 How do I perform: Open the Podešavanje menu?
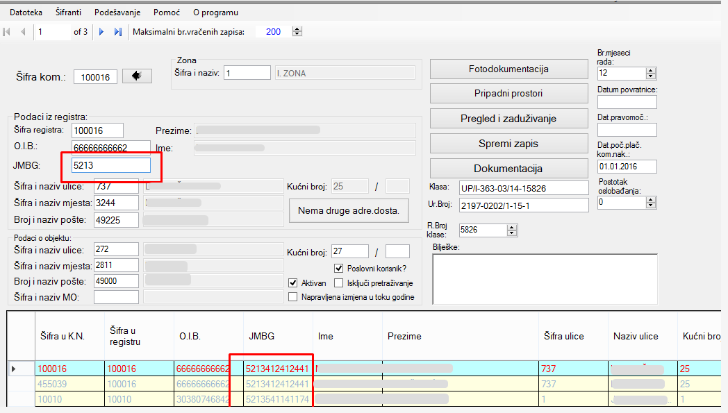point(117,12)
